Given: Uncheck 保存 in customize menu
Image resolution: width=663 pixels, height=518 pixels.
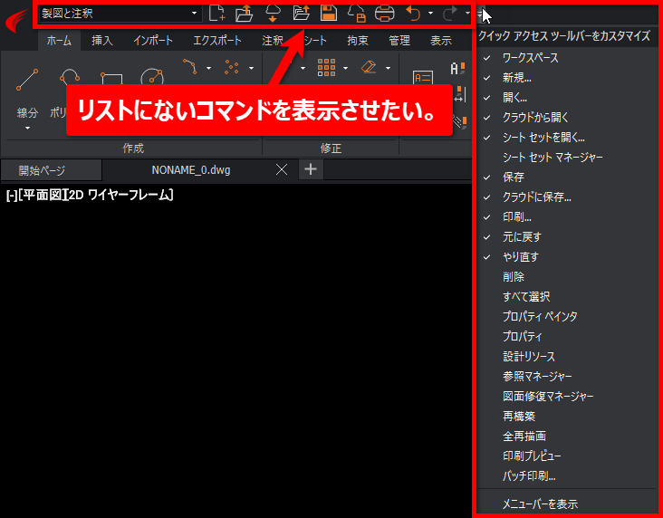Looking at the screenshot, I should click(x=567, y=177).
